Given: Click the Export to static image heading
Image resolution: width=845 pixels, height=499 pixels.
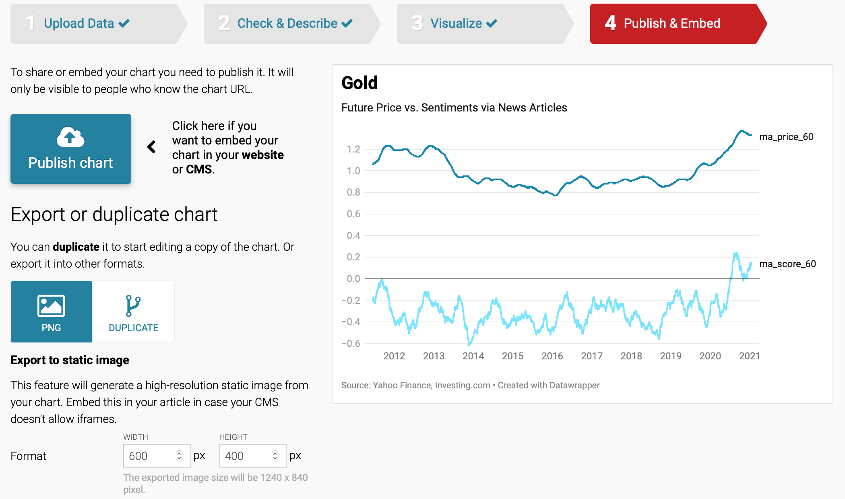Looking at the screenshot, I should 70,360.
